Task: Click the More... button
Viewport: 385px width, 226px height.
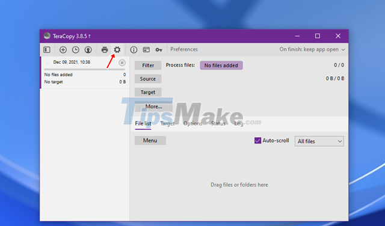Action: pyautogui.click(x=153, y=106)
